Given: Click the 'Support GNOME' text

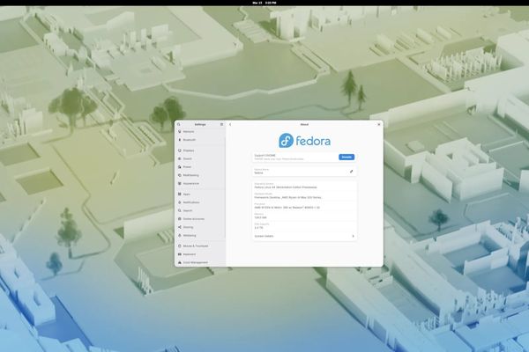Looking at the screenshot, I should tap(265, 155).
